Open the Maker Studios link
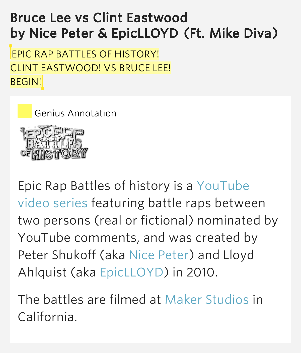The height and width of the screenshot is (353, 301). [207, 300]
